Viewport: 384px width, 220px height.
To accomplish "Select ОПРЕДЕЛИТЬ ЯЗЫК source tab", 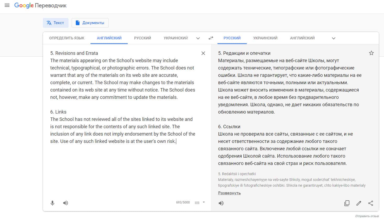I will tap(67, 38).
